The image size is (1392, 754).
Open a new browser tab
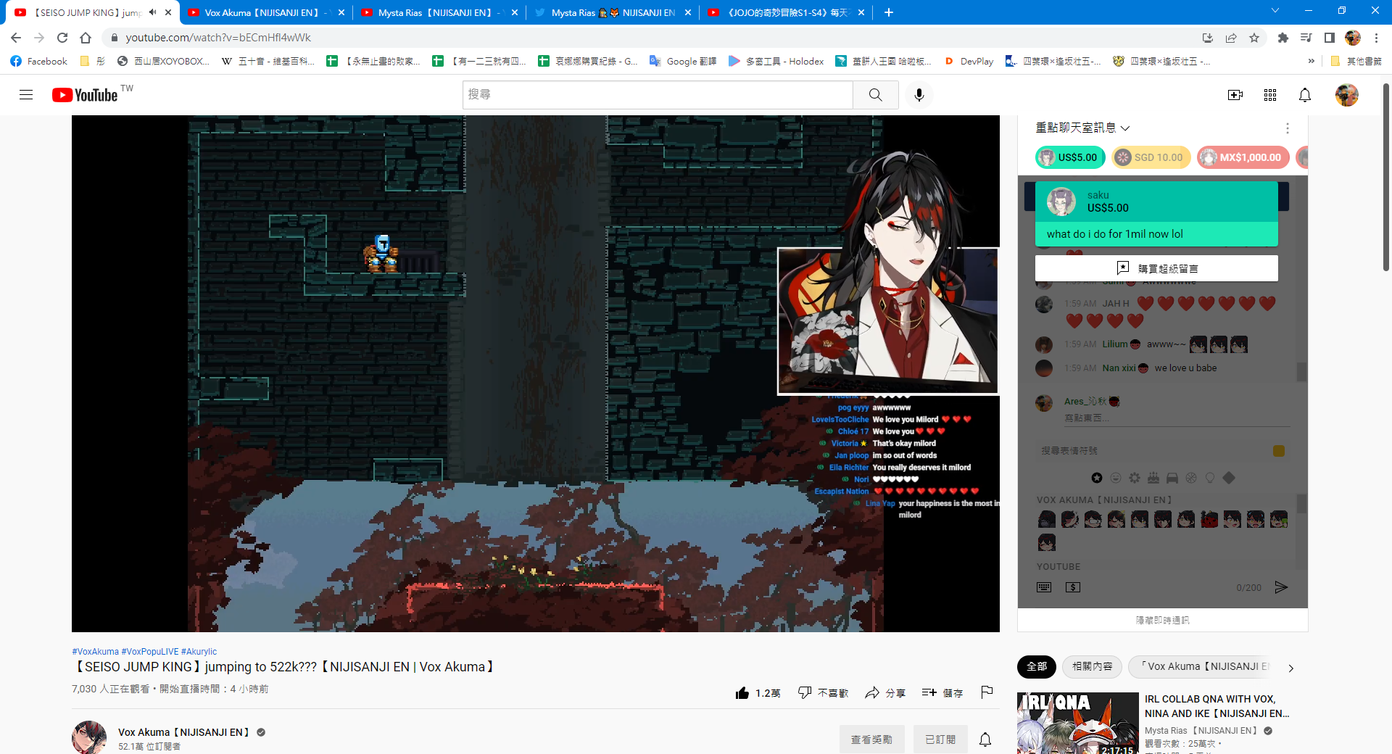click(x=889, y=12)
